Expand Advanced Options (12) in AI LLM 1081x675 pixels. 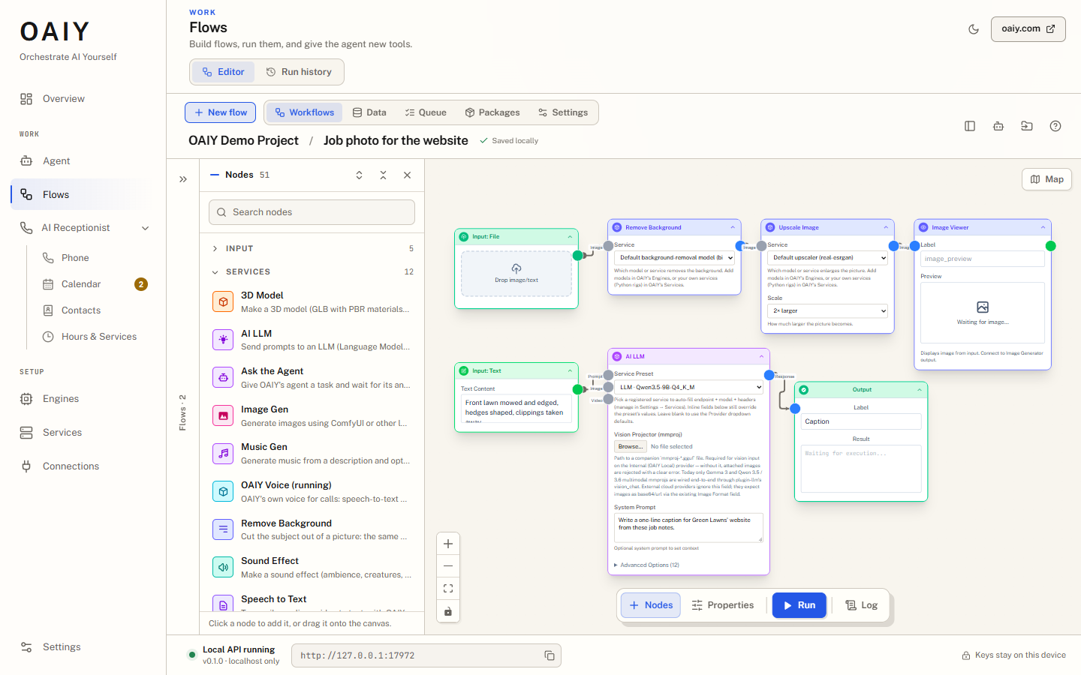tap(647, 565)
